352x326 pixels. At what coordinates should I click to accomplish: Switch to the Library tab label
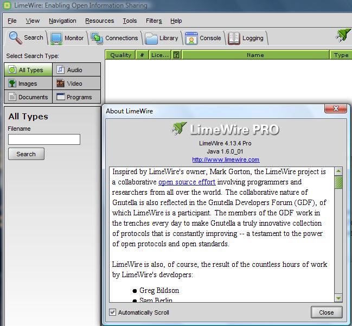point(169,38)
